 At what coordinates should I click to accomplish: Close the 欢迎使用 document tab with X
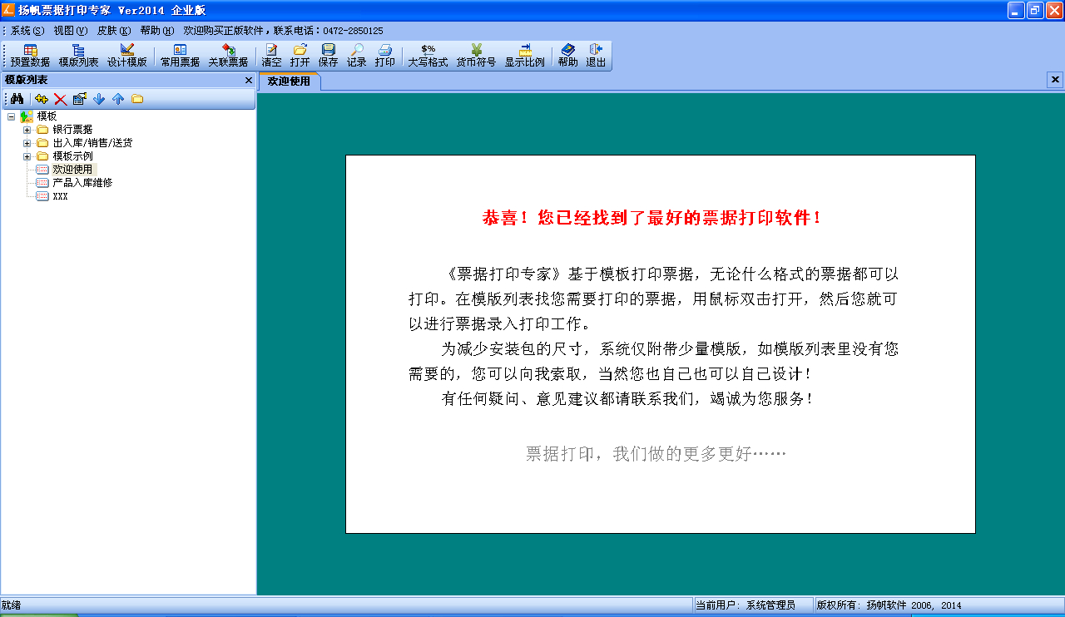1055,80
